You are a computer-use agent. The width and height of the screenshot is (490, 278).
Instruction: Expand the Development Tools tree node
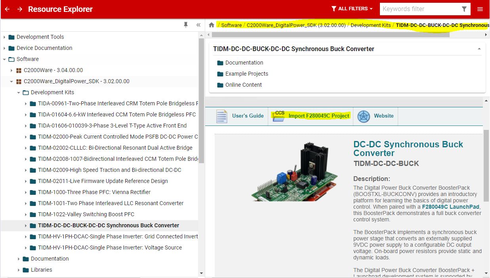pyautogui.click(x=4, y=37)
